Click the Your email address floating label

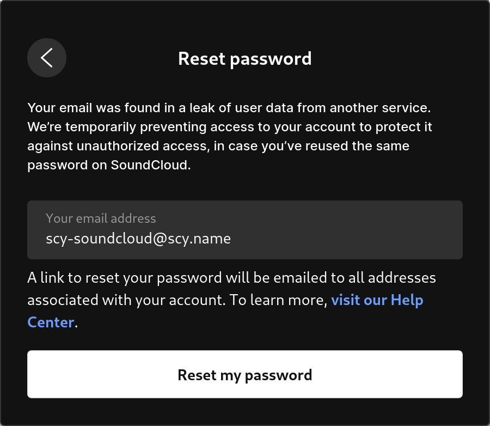tap(101, 218)
